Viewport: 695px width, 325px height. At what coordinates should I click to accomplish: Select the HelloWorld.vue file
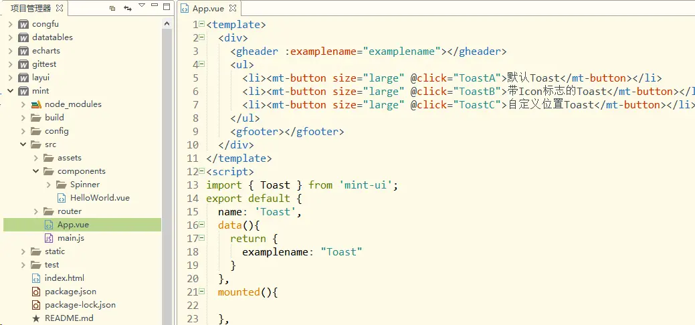coord(100,198)
